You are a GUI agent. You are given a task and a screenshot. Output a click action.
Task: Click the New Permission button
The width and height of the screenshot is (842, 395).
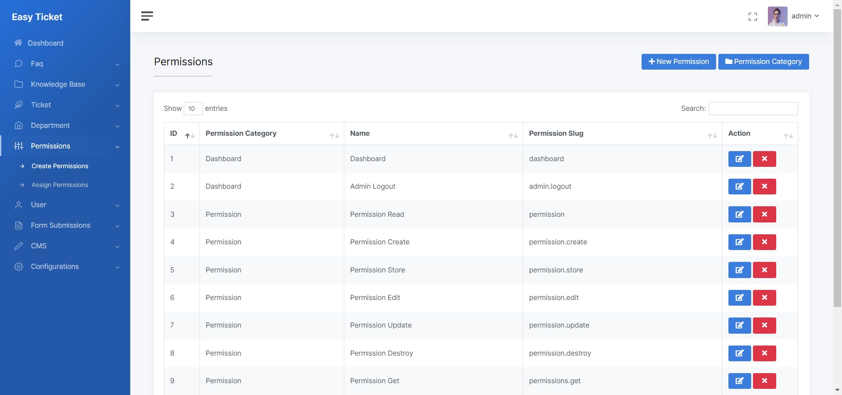coord(678,62)
